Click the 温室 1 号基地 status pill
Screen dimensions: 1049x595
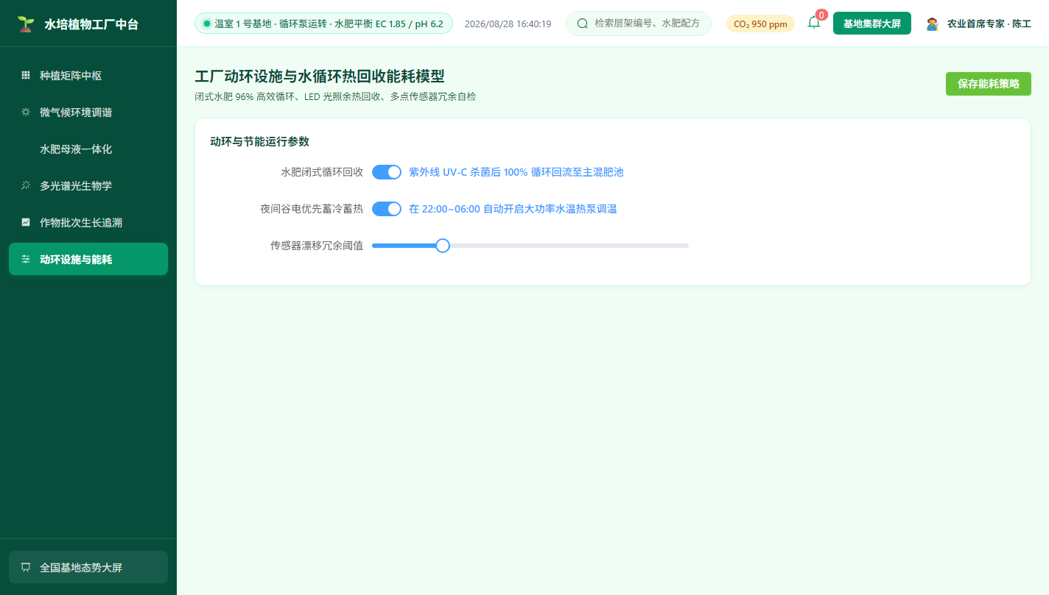click(323, 24)
